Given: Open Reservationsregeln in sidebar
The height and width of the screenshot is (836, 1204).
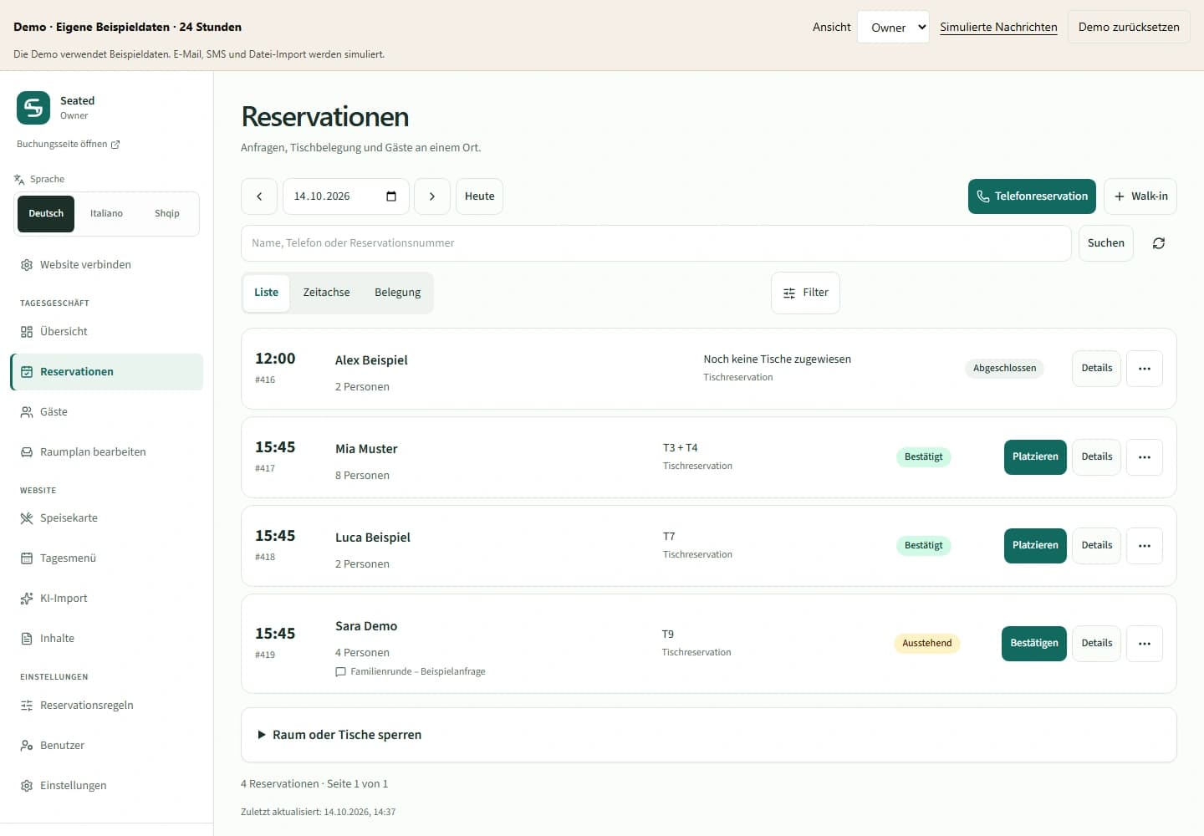Looking at the screenshot, I should pos(106,706).
